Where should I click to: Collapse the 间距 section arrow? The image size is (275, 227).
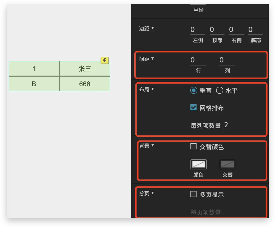(x=153, y=59)
